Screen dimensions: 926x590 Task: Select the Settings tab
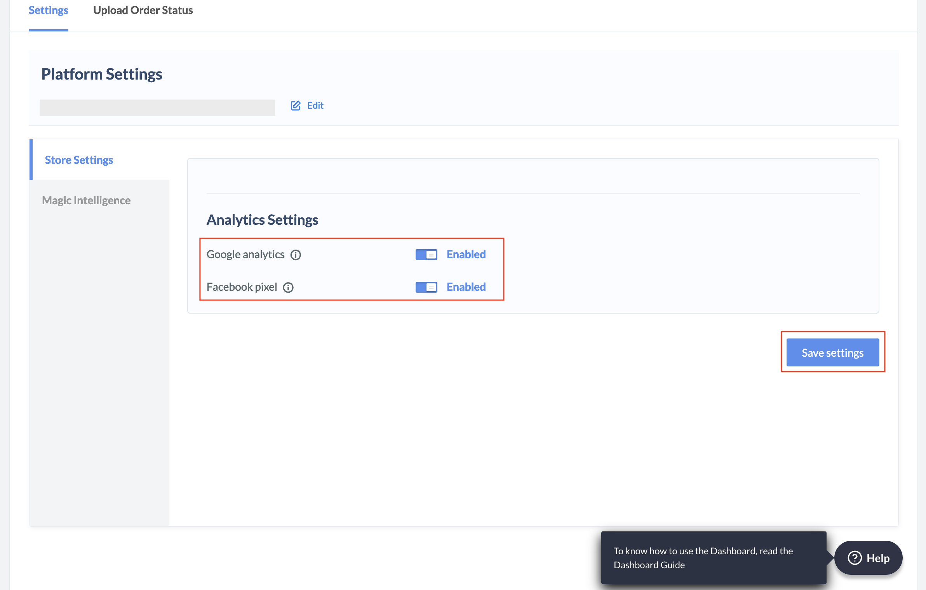point(48,10)
